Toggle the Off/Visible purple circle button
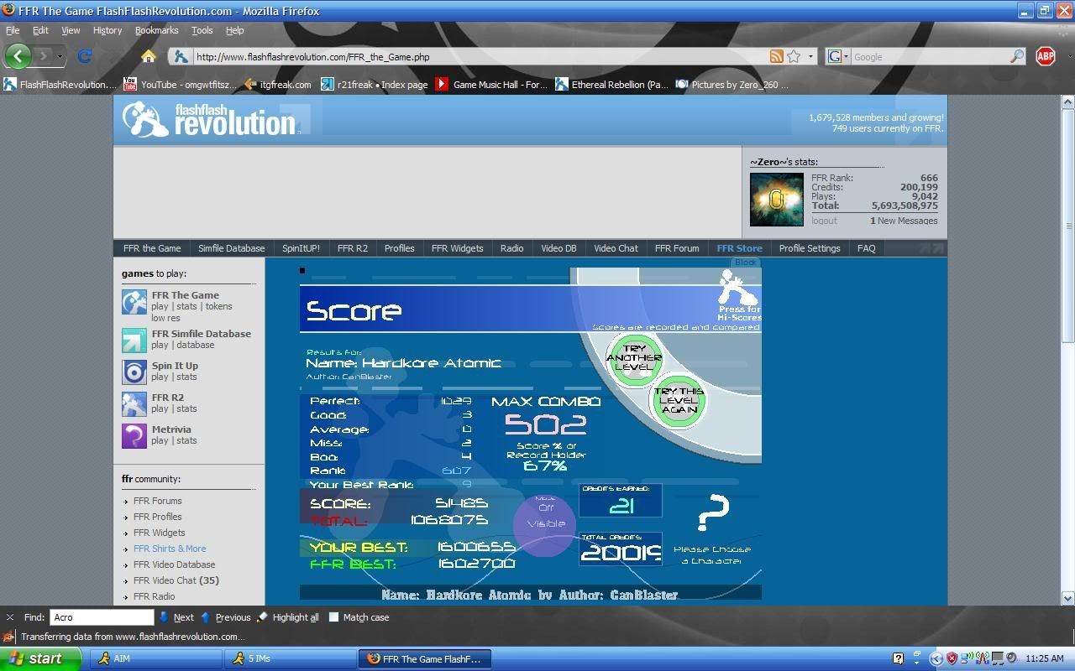This screenshot has width=1075, height=671. coord(544,524)
